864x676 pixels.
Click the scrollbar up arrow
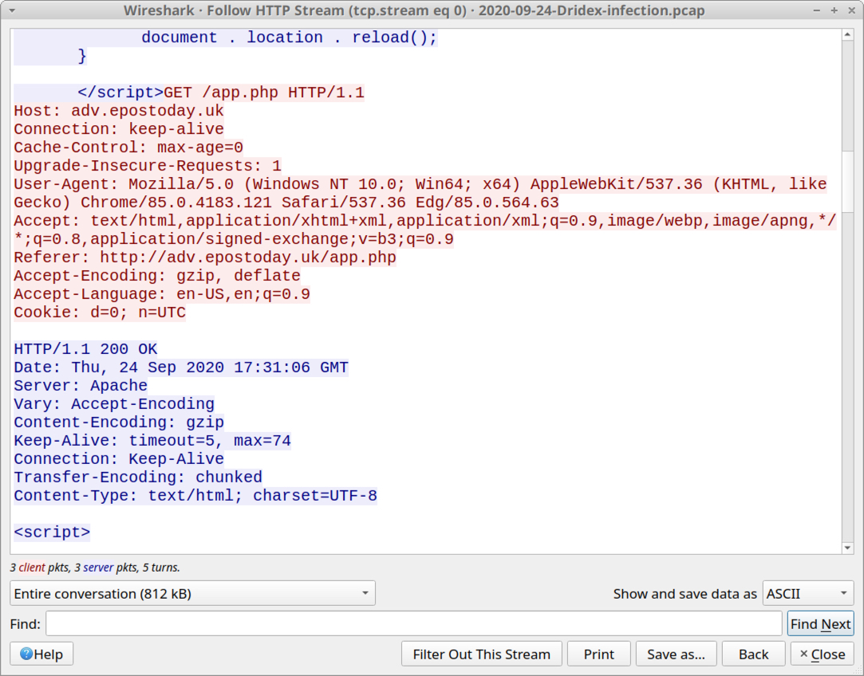pyautogui.click(x=847, y=35)
